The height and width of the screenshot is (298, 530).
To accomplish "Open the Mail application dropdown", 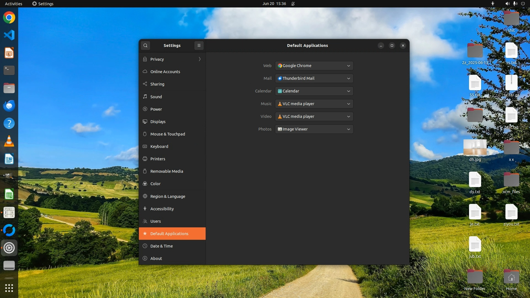I will click(314, 78).
